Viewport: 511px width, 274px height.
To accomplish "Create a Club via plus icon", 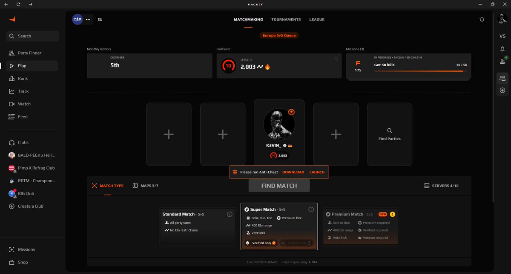I will point(12,206).
